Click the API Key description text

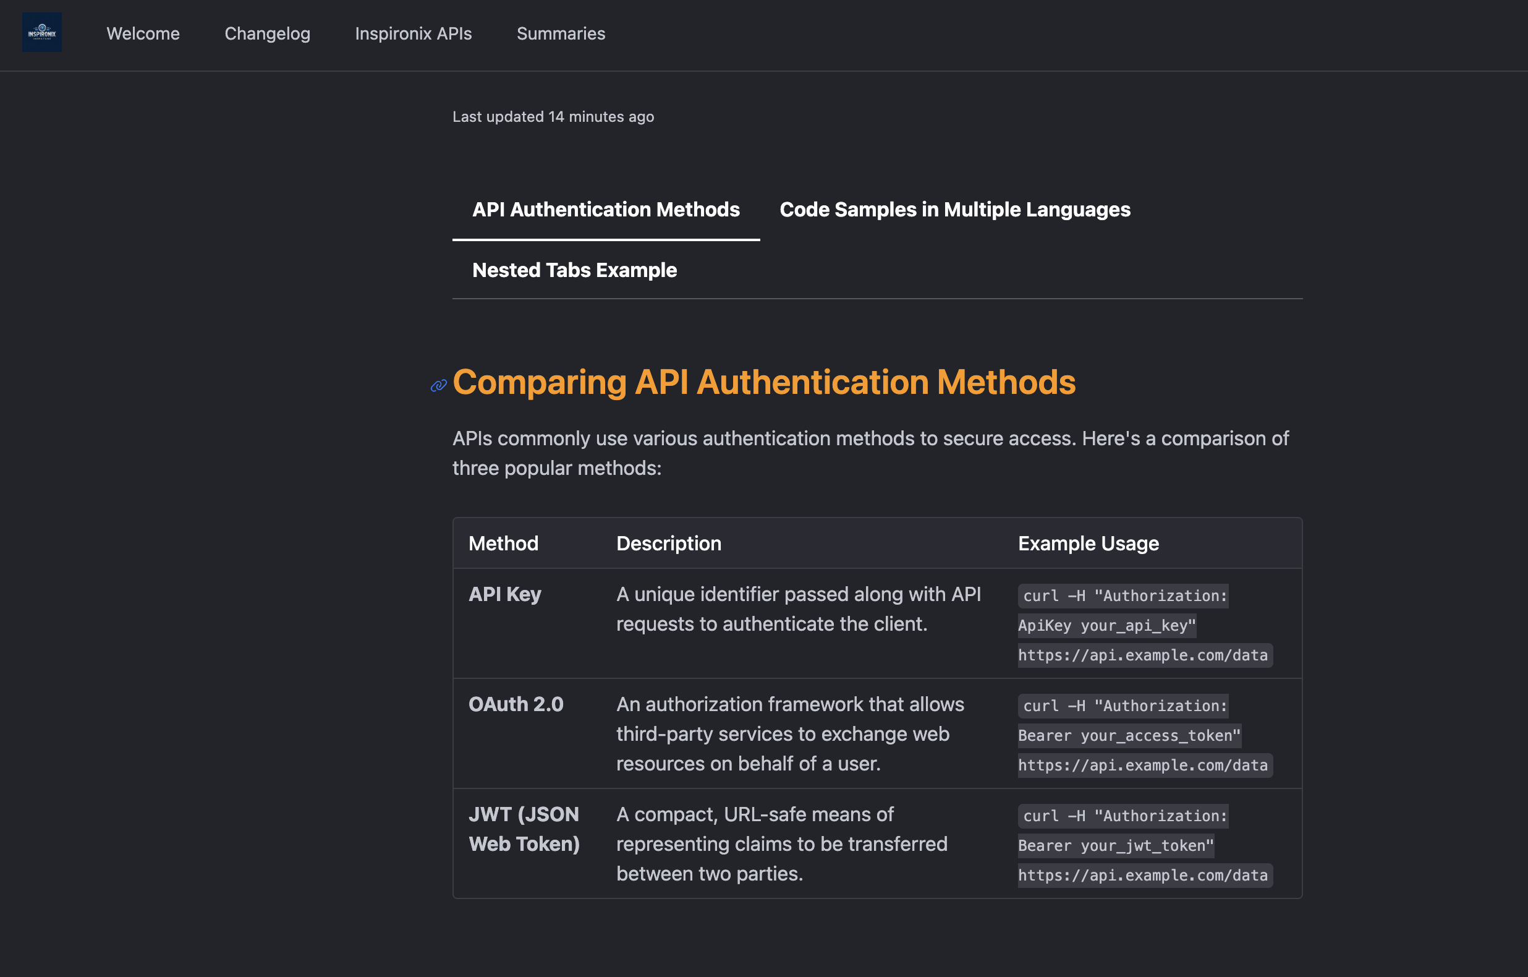[x=798, y=609]
